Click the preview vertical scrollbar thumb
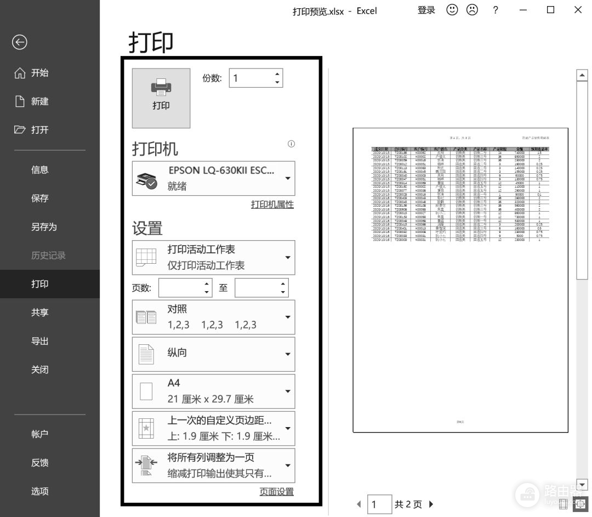This screenshot has height=517, width=592. [582, 180]
